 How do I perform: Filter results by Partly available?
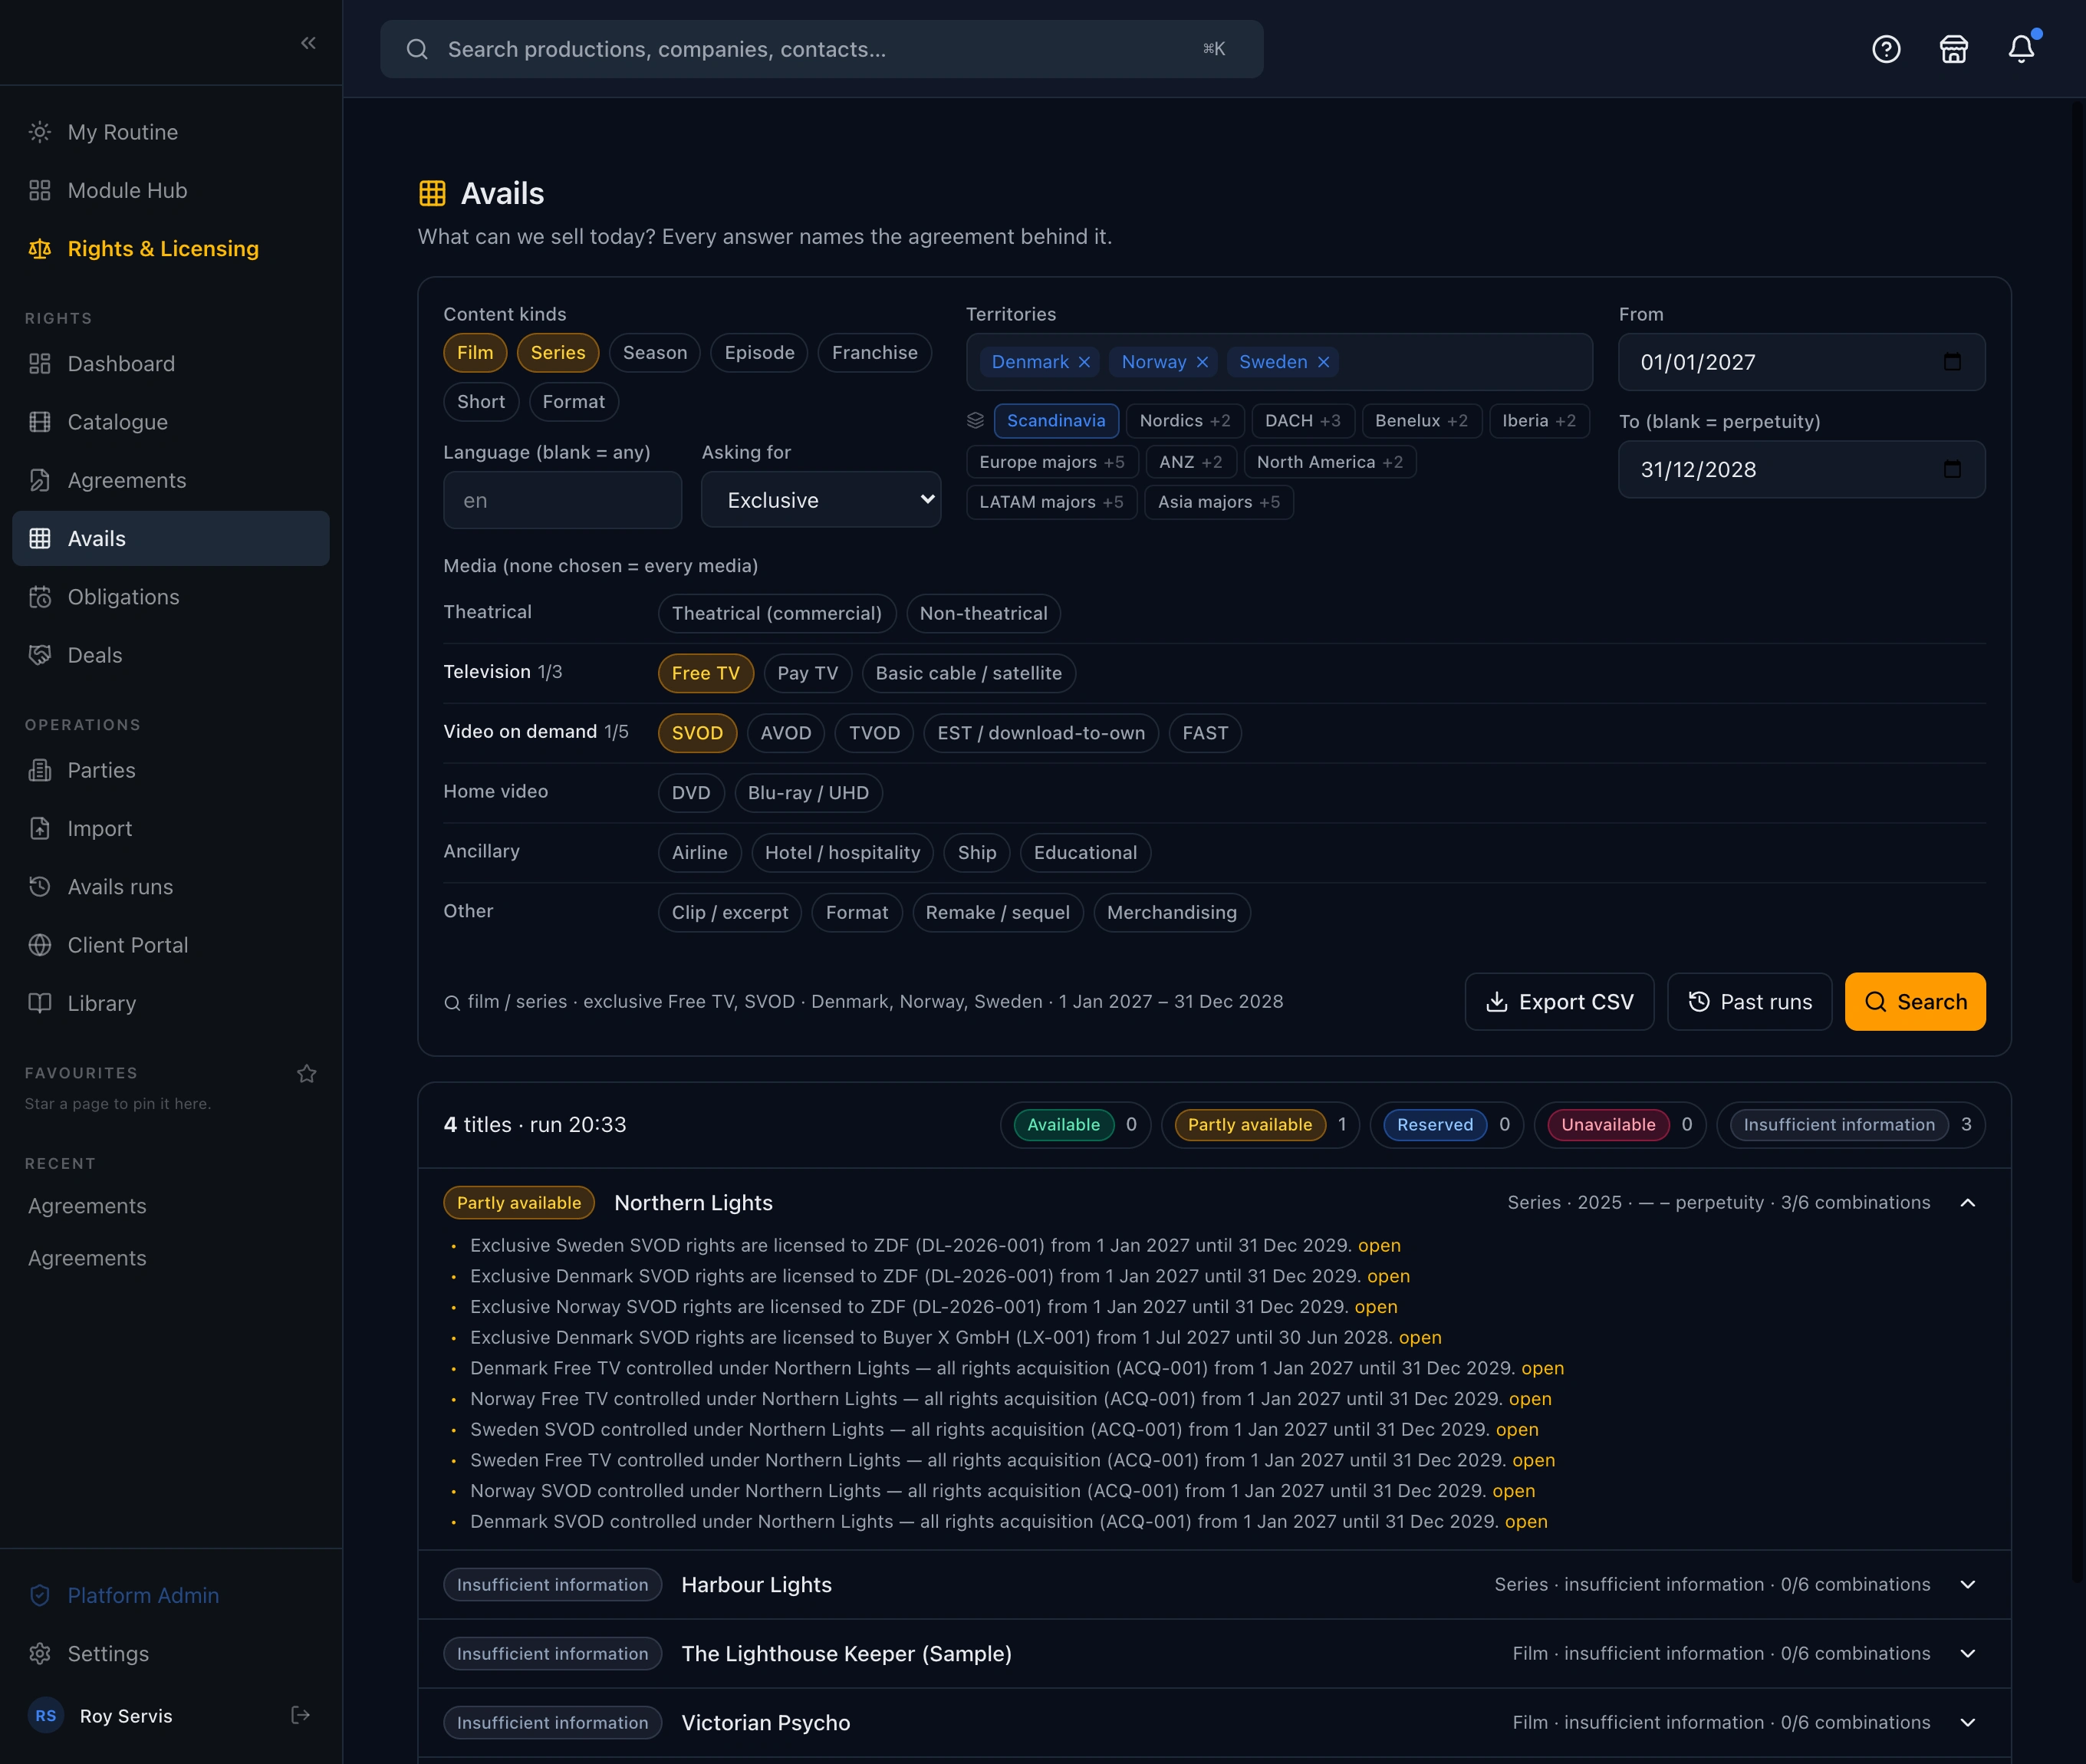tap(1260, 1125)
